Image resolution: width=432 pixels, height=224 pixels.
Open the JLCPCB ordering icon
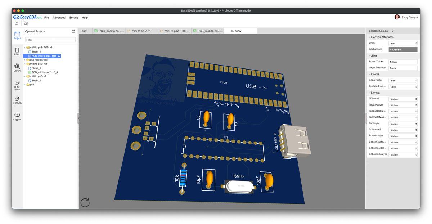pyautogui.click(x=17, y=100)
